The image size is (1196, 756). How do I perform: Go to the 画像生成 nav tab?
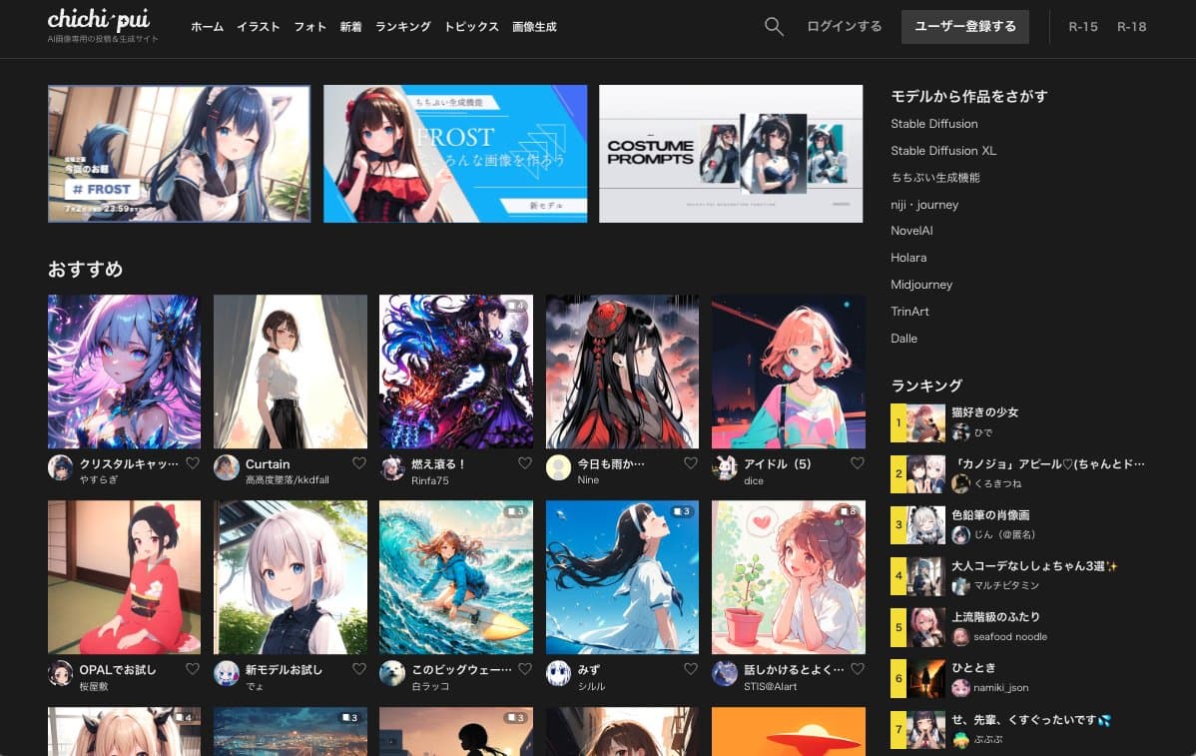534,27
